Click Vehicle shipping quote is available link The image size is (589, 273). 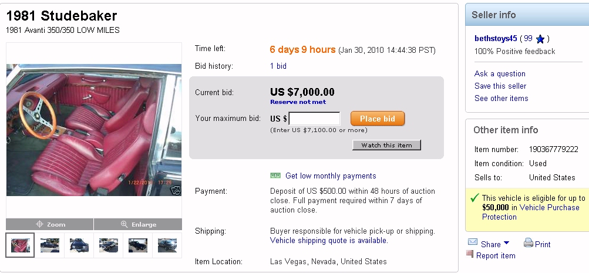click(x=329, y=240)
